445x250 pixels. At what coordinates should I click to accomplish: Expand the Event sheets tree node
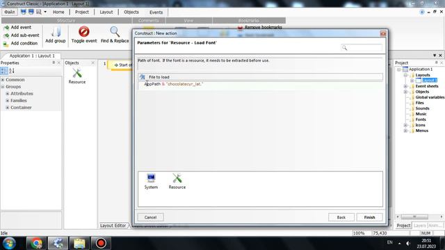(405, 86)
